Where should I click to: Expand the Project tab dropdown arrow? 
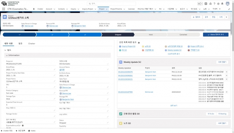(107, 9)
